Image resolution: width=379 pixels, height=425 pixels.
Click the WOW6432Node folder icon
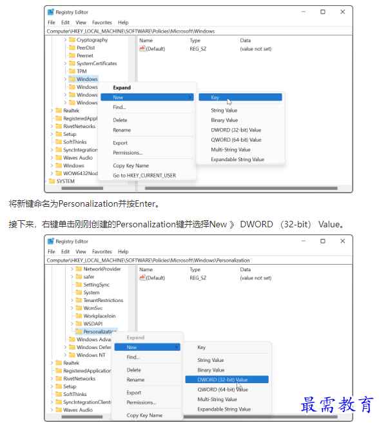(59, 173)
